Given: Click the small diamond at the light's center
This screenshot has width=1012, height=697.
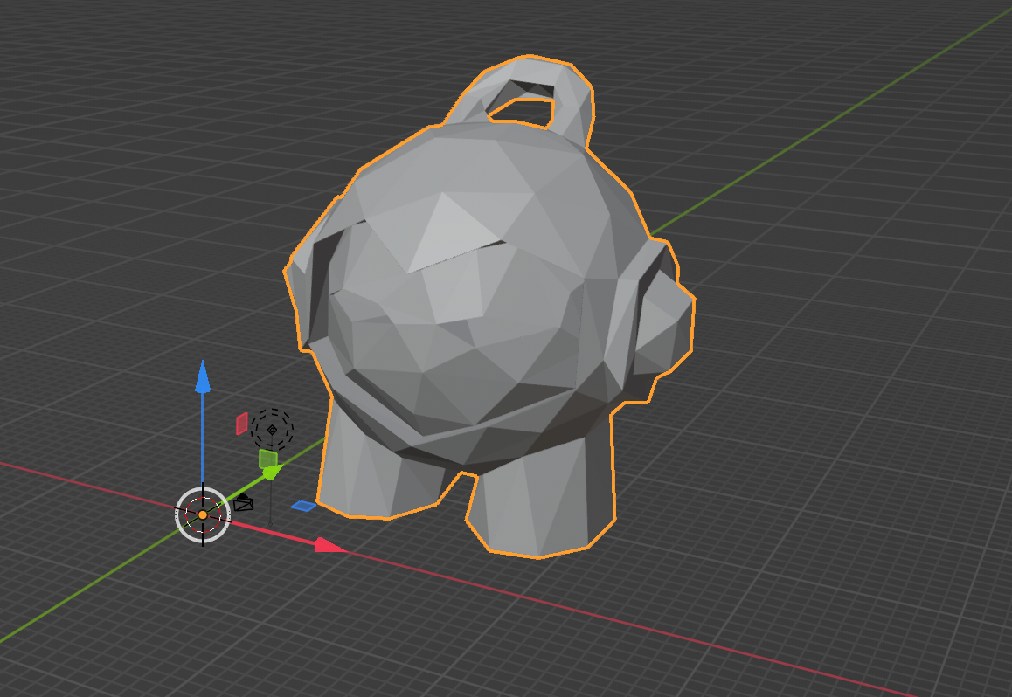Looking at the screenshot, I should pos(272,428).
